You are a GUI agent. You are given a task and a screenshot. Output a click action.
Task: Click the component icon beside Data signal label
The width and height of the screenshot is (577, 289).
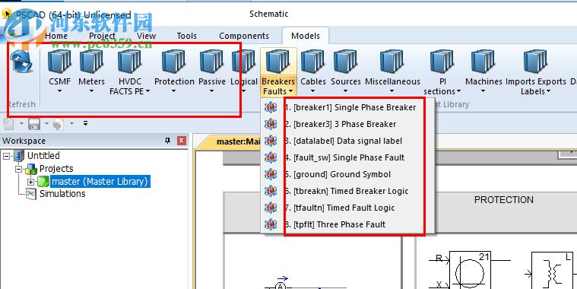pyautogui.click(x=271, y=141)
